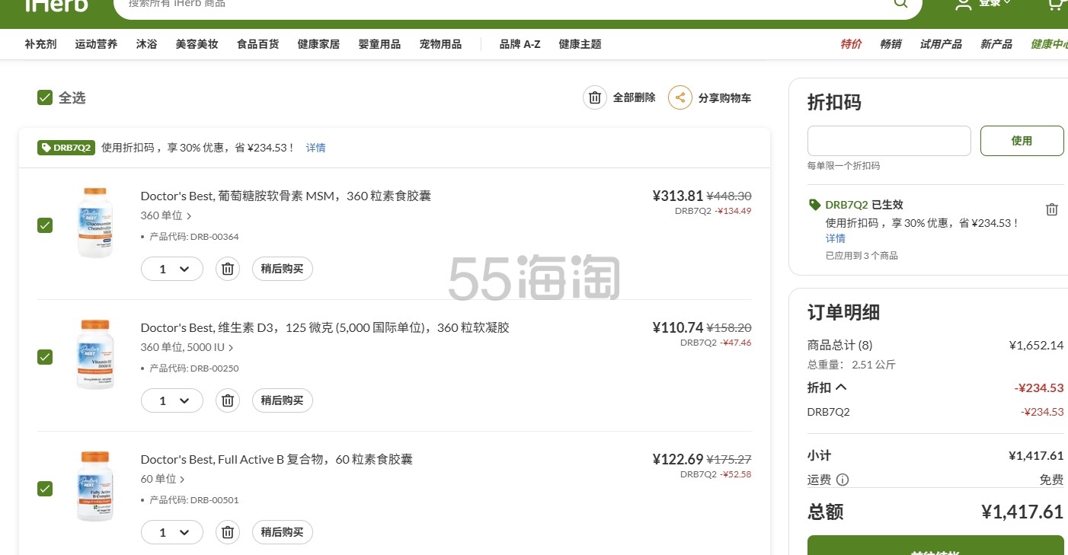Click the total ¥1,417.61 amount
Image resolution: width=1068 pixels, height=555 pixels.
[1022, 512]
